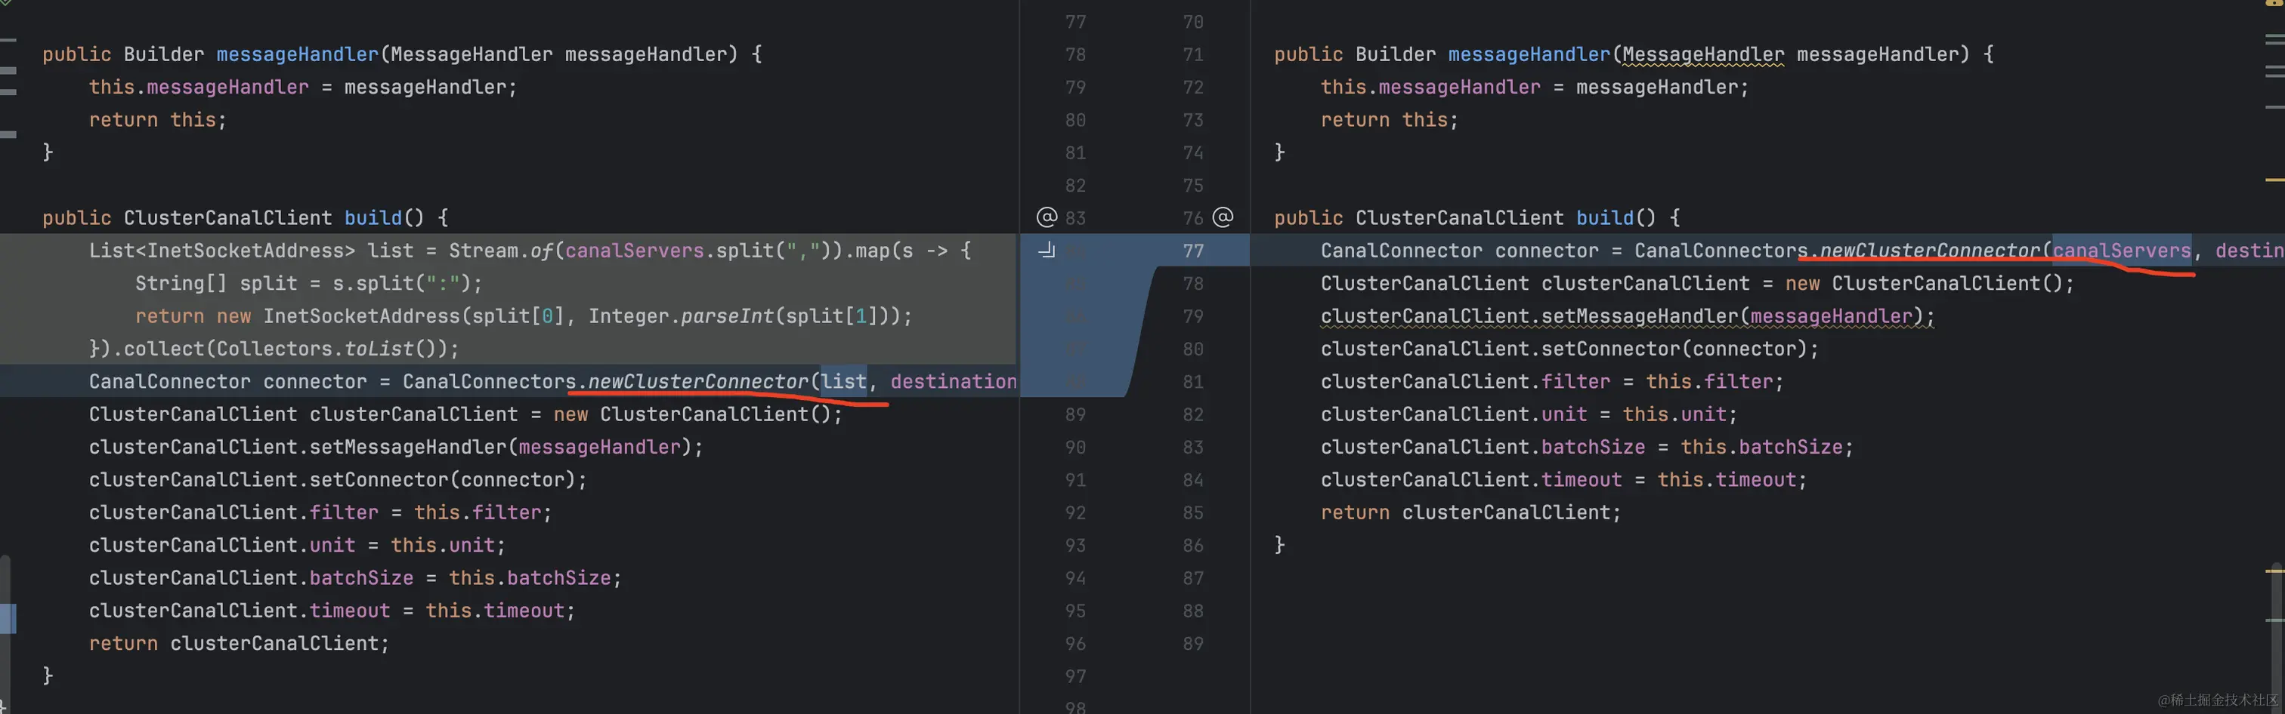Click line number 97 in the left gutter
Viewport: 2285px width, 714px height.
(1075, 676)
